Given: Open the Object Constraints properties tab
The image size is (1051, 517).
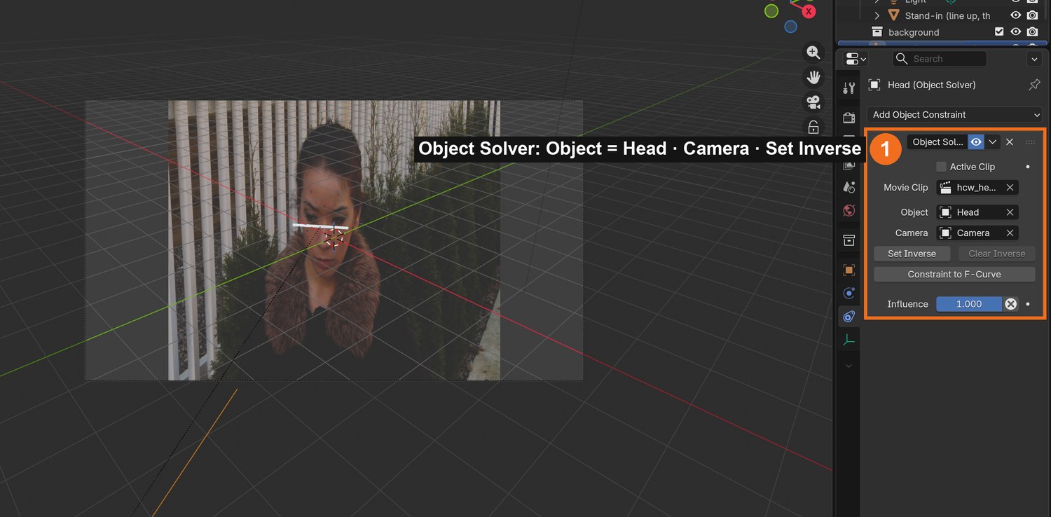Looking at the screenshot, I should (x=849, y=317).
